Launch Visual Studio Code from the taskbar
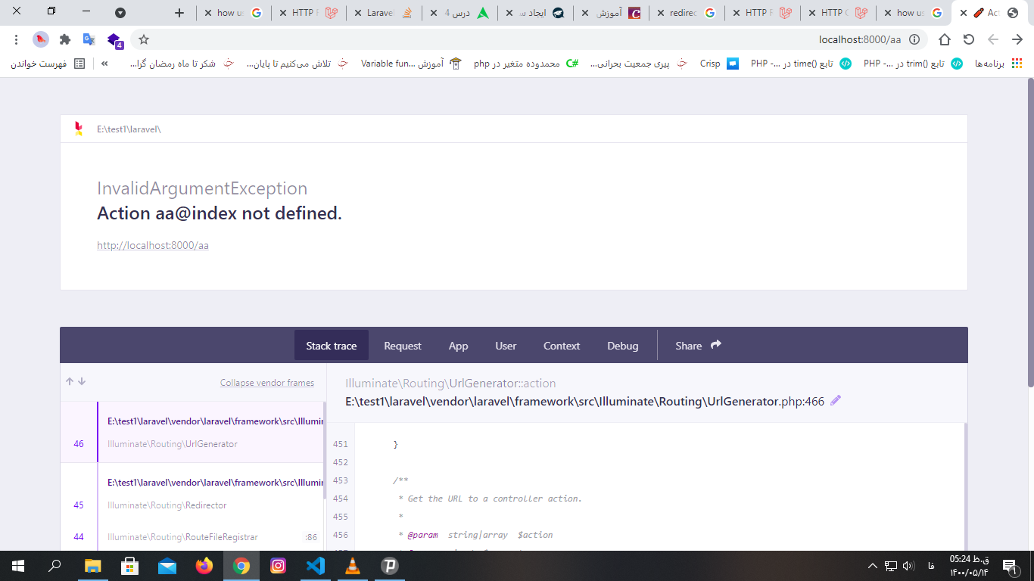Image resolution: width=1034 pixels, height=581 pixels. tap(315, 565)
